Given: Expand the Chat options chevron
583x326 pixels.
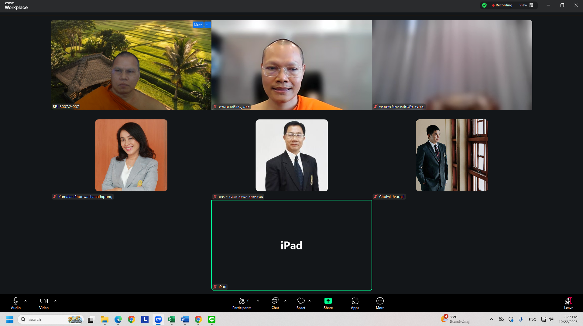Looking at the screenshot, I should coord(285,301).
